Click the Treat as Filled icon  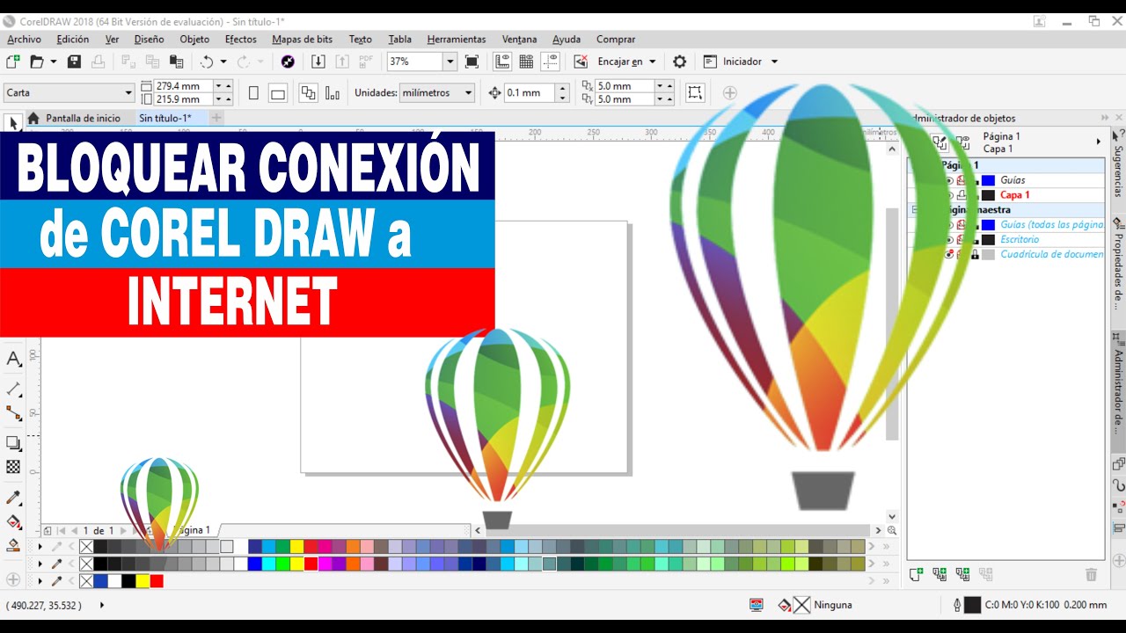(695, 92)
